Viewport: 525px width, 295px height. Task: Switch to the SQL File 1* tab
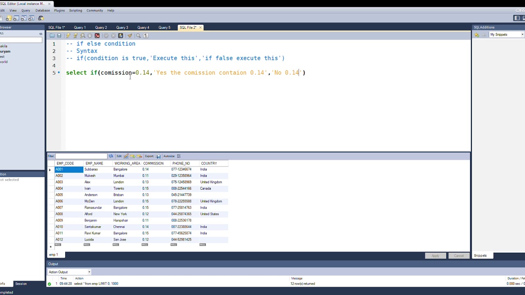click(x=57, y=27)
